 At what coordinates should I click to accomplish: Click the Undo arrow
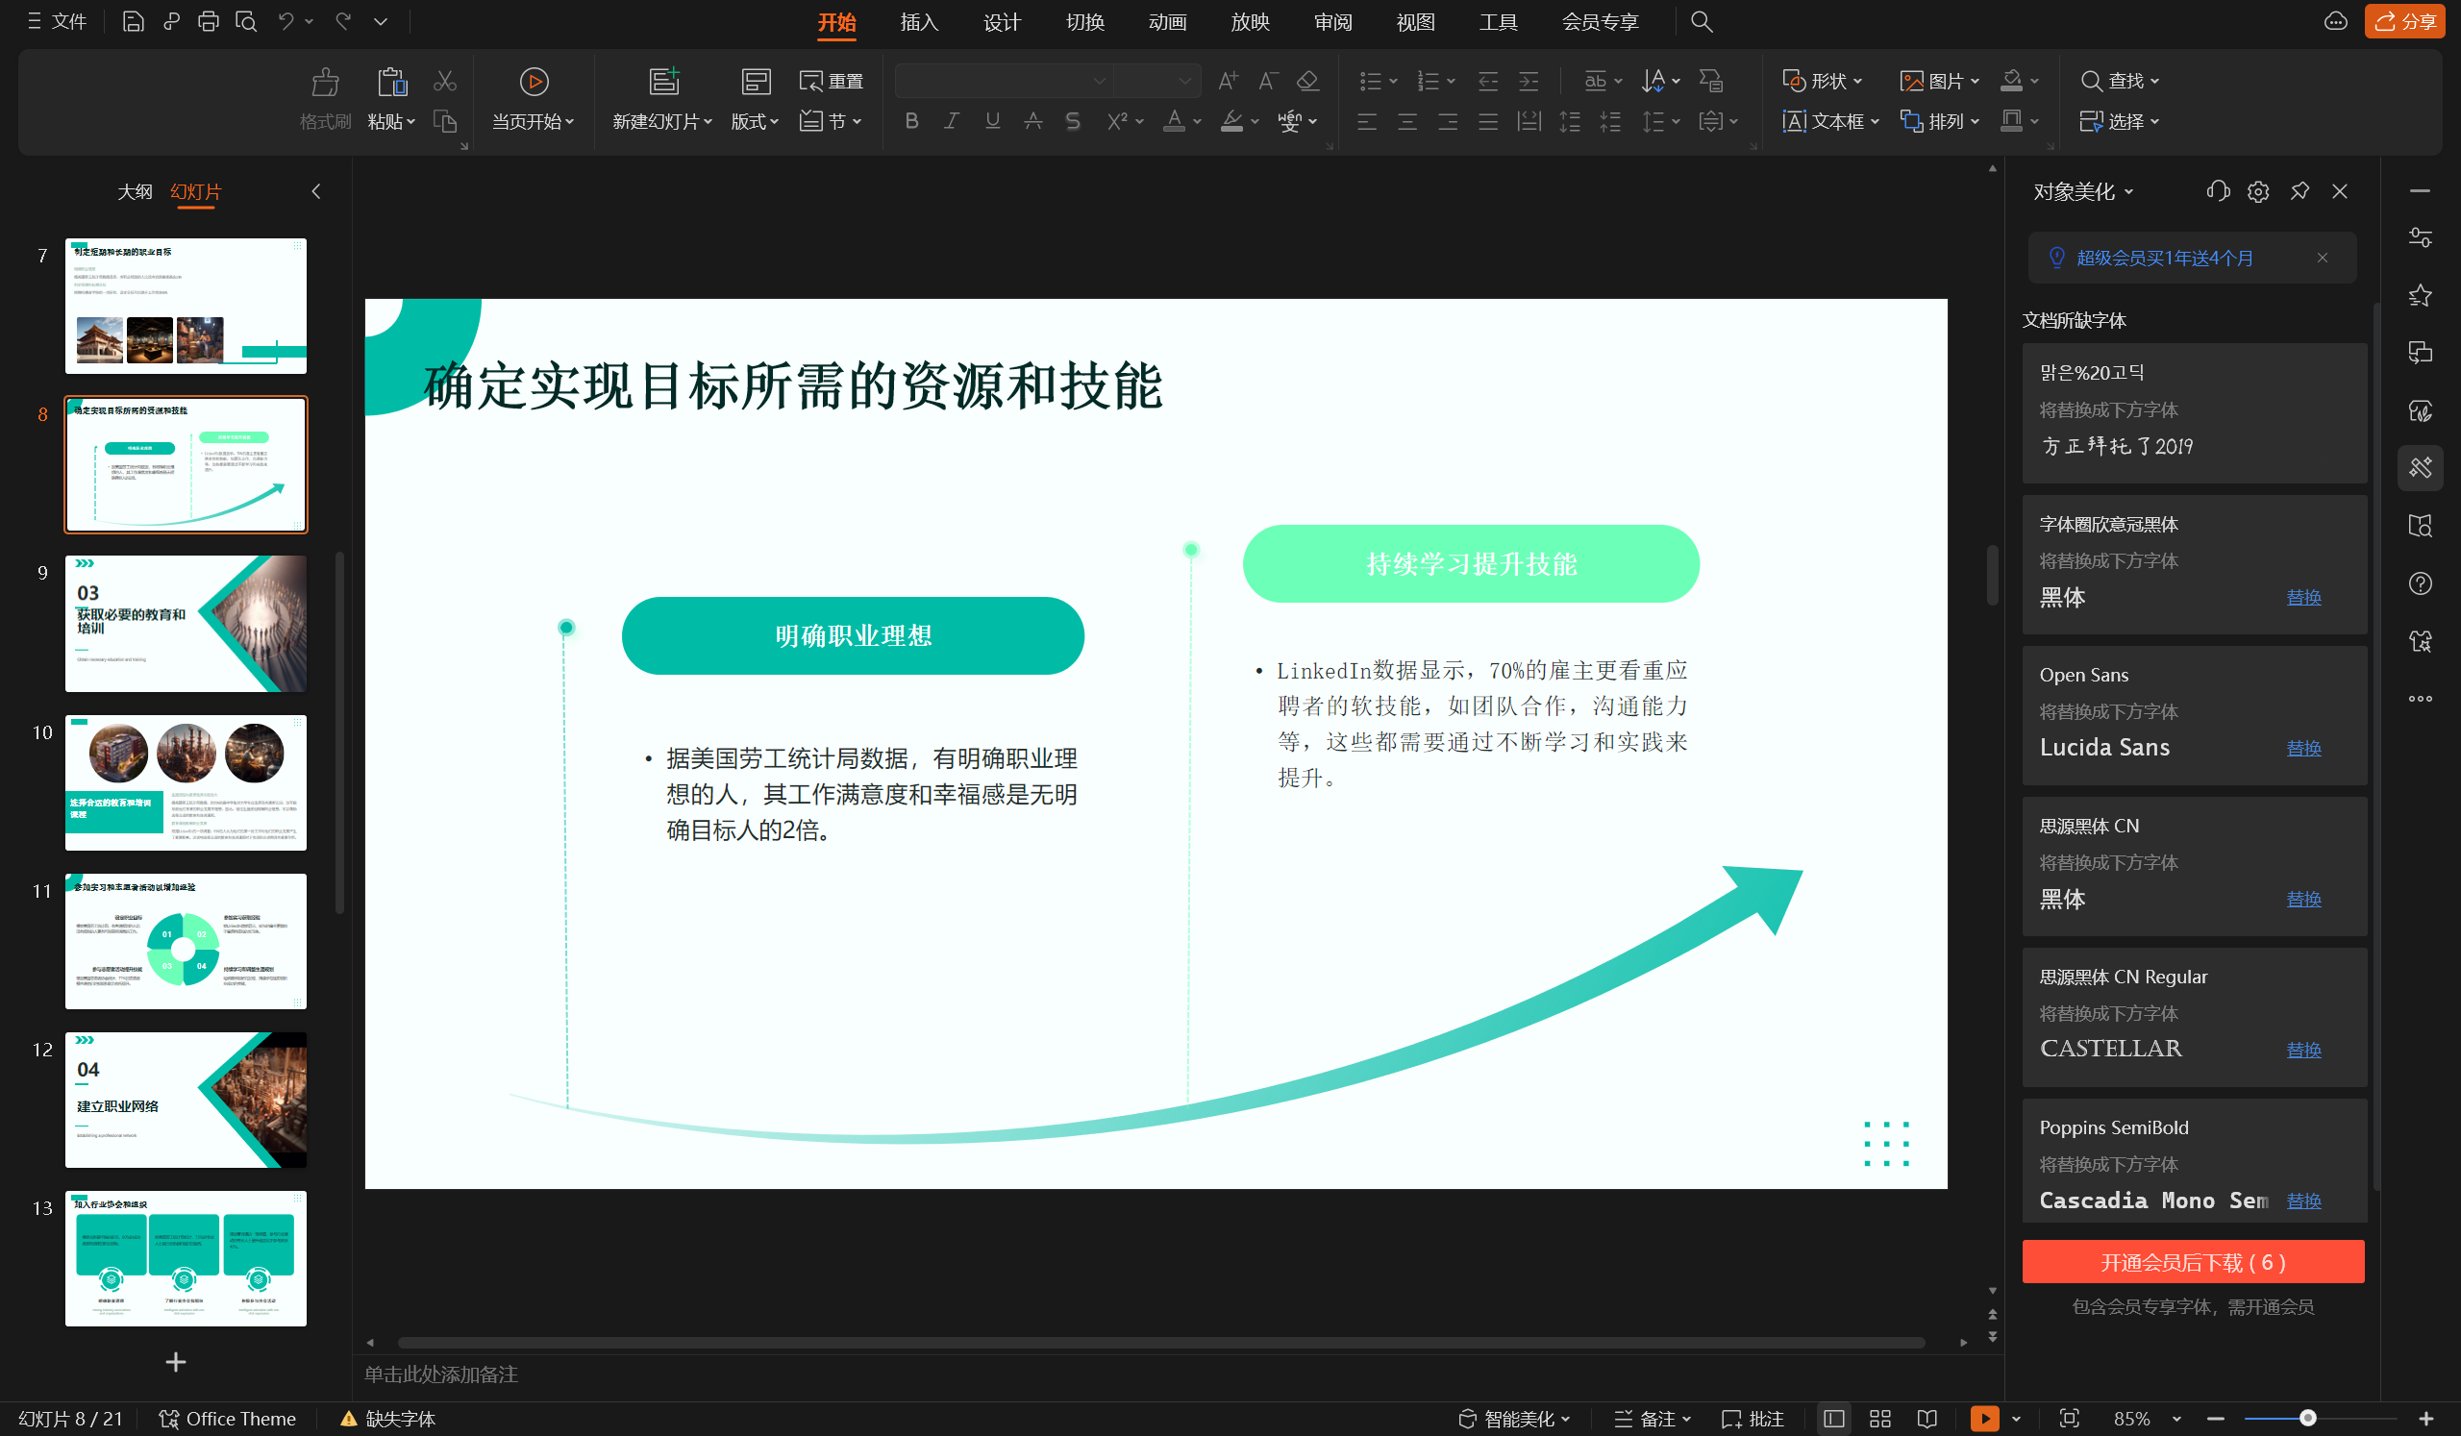(x=286, y=21)
